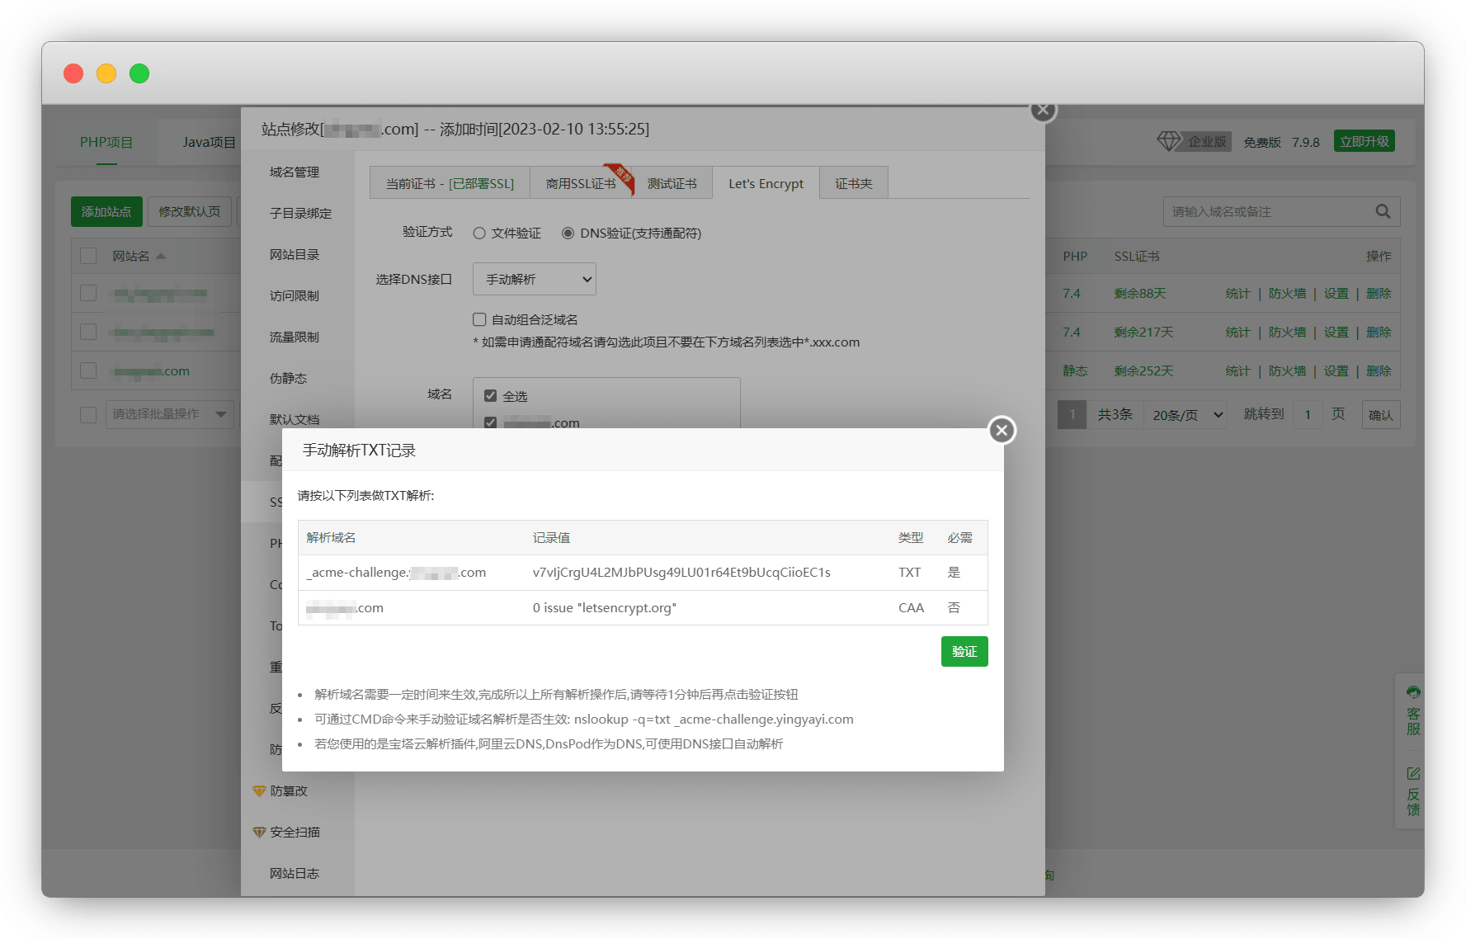Enable 自动组合泛域名 checkbox

[479, 319]
